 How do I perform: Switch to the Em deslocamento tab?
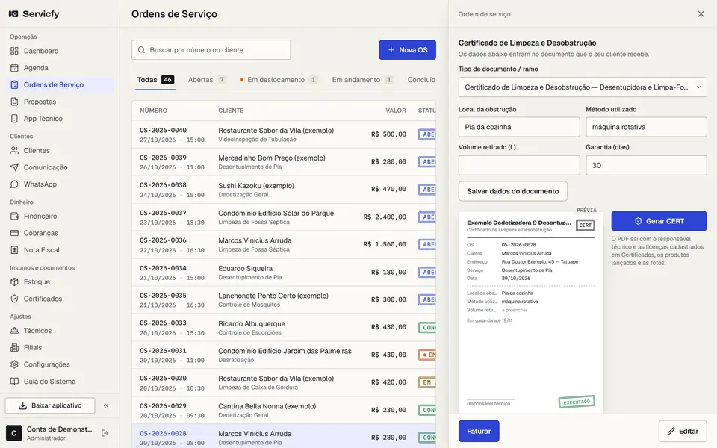[x=279, y=80]
